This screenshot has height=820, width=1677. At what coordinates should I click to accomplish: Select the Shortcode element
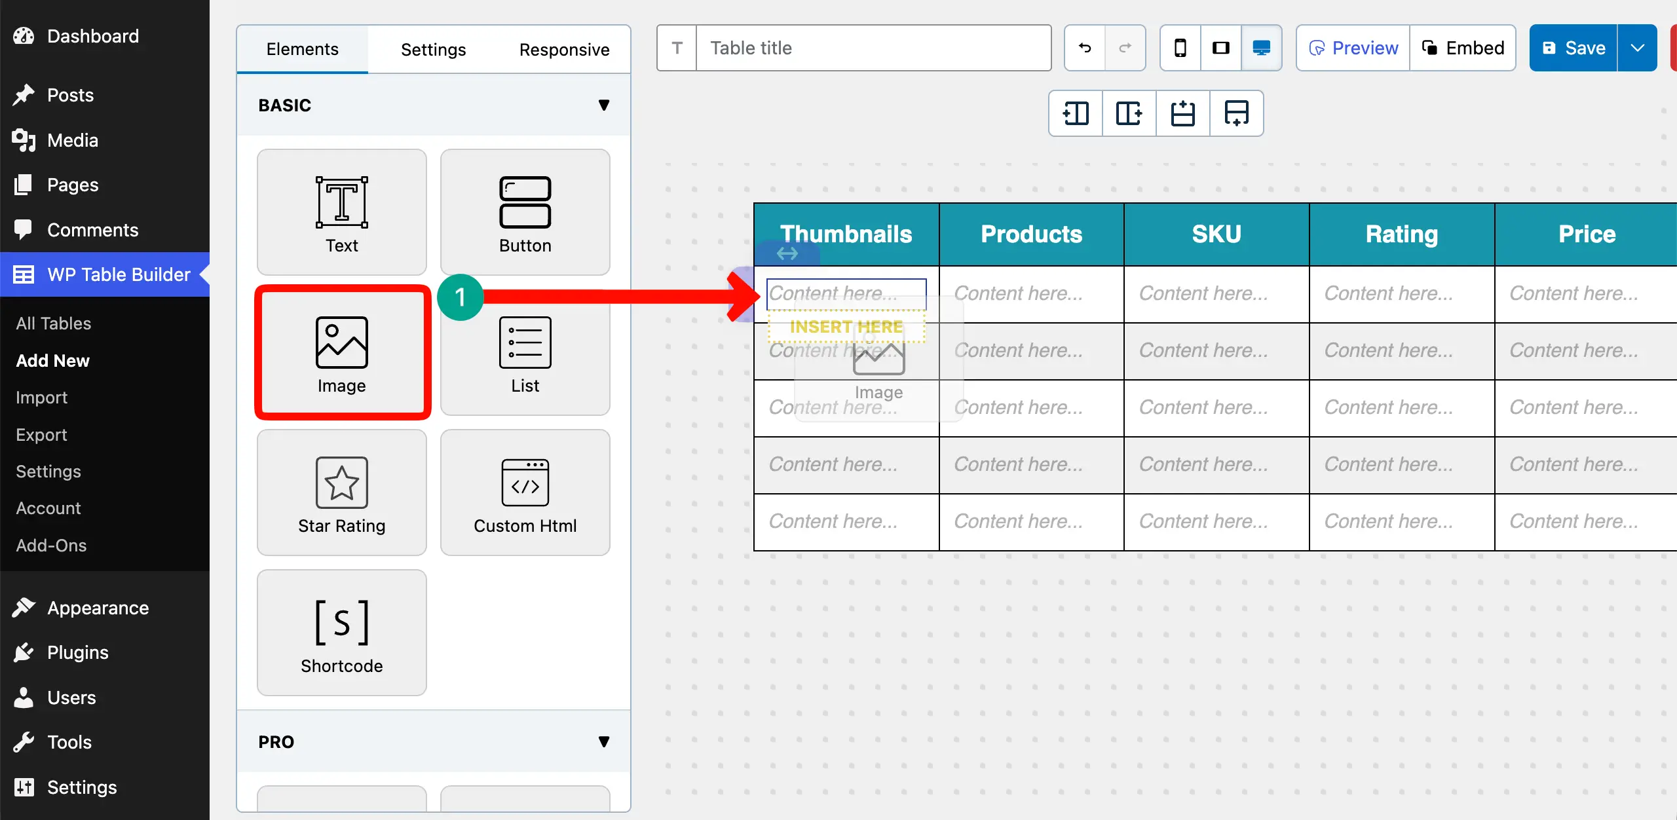pos(342,632)
